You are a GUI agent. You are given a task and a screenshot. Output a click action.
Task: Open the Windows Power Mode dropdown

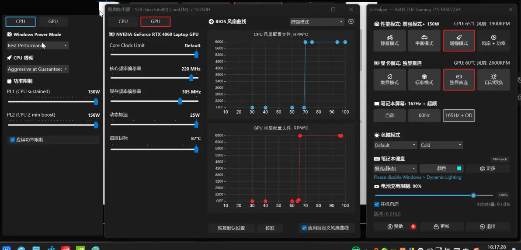pyautogui.click(x=38, y=45)
